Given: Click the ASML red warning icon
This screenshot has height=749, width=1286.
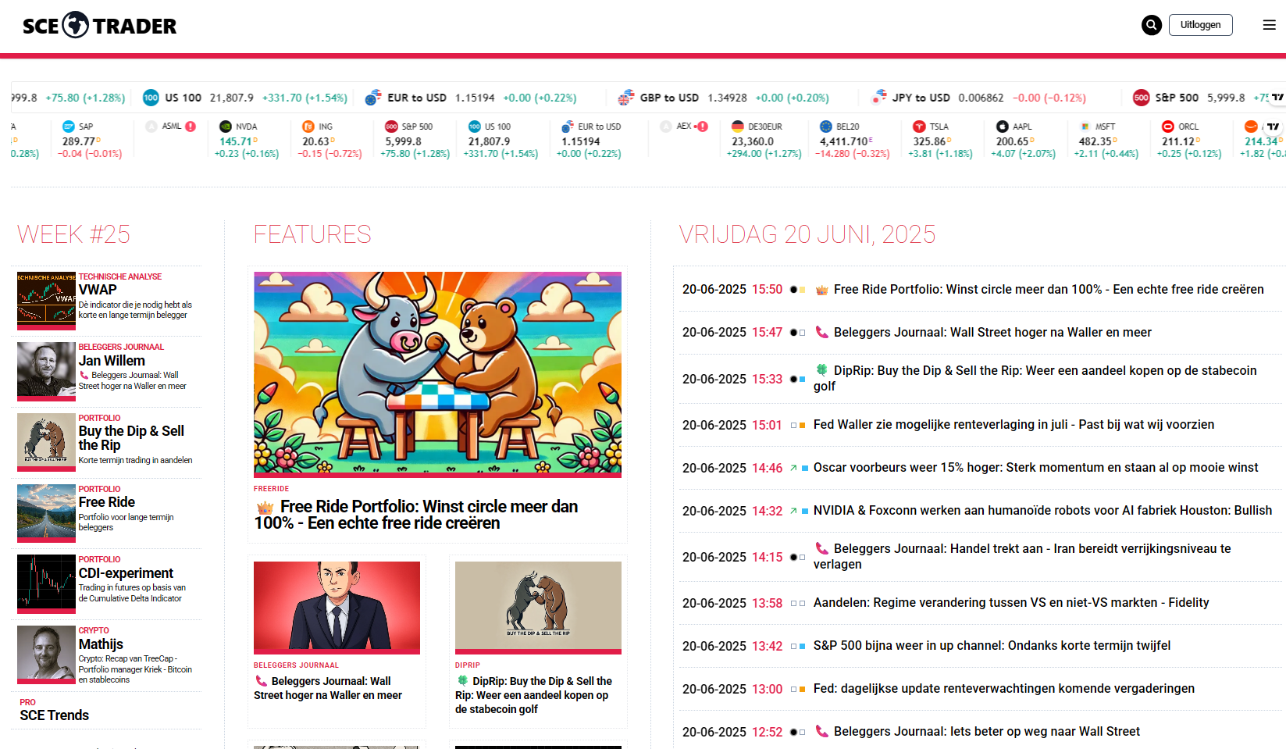Looking at the screenshot, I should pos(191,127).
